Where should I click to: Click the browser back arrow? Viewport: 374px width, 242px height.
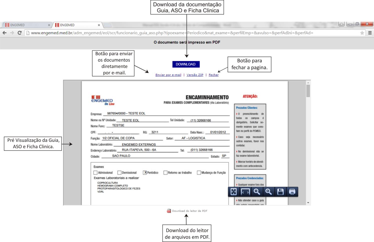pos(5,33)
